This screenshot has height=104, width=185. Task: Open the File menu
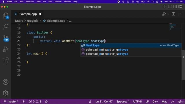(x=16, y=1)
